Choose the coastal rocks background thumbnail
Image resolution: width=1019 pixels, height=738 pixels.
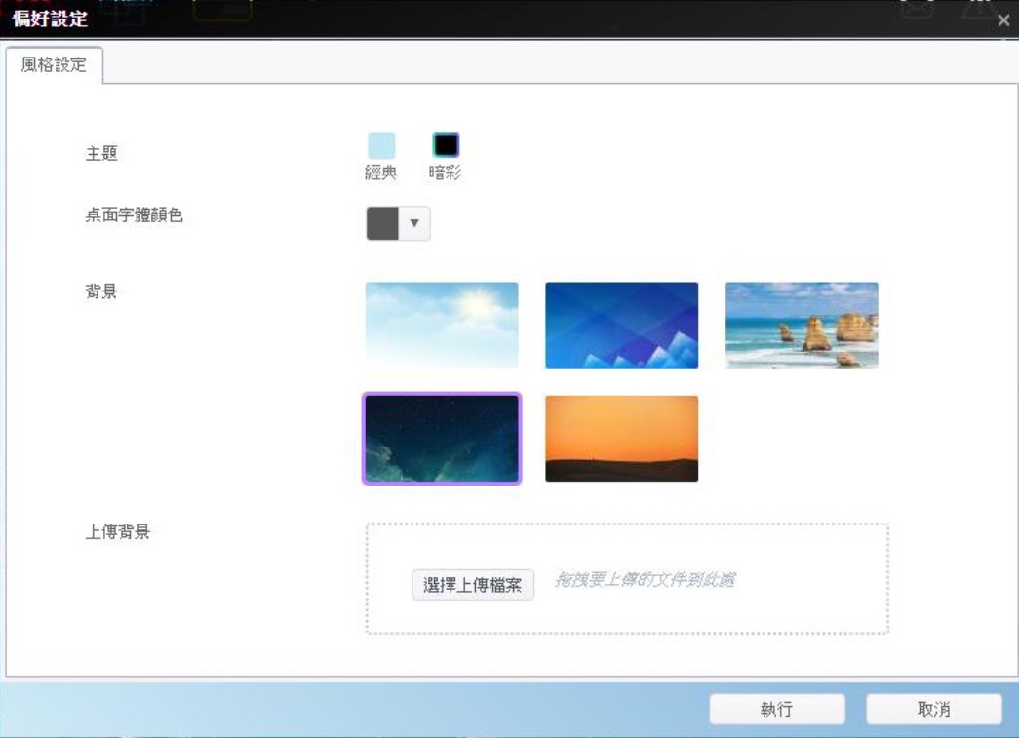point(802,325)
